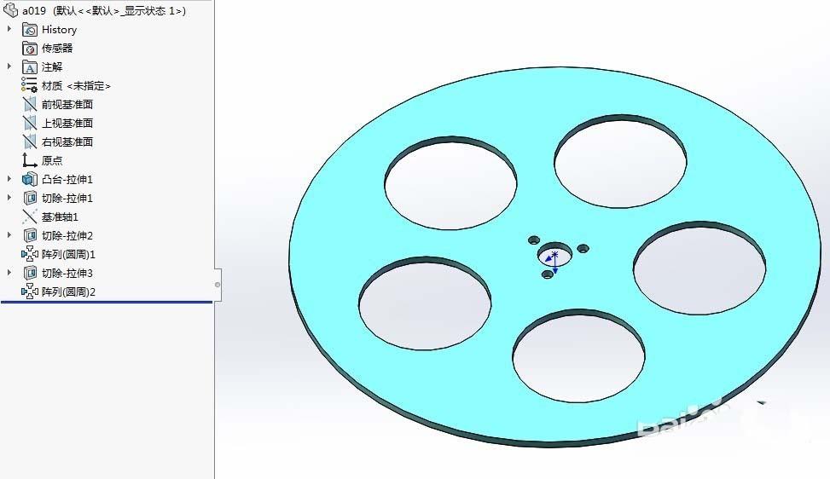Select the 前视基准面 plane icon
Screen dimensions: 830x479
click(30, 105)
